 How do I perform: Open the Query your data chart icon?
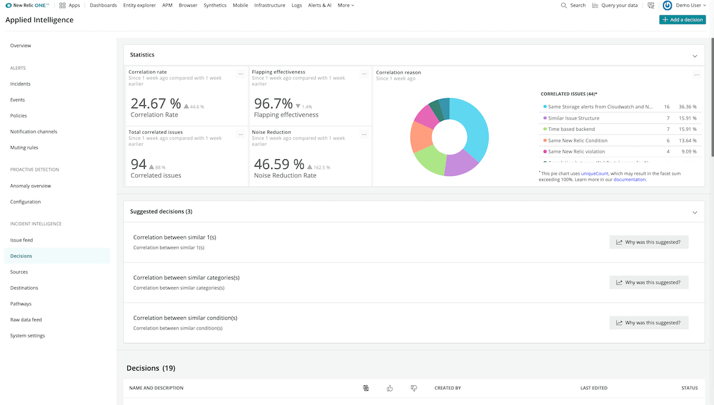click(596, 5)
